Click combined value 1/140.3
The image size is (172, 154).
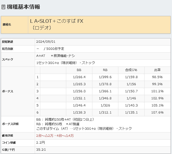coord(131,105)
